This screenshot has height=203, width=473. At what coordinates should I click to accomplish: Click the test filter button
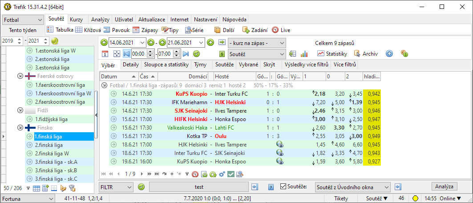click(x=199, y=187)
